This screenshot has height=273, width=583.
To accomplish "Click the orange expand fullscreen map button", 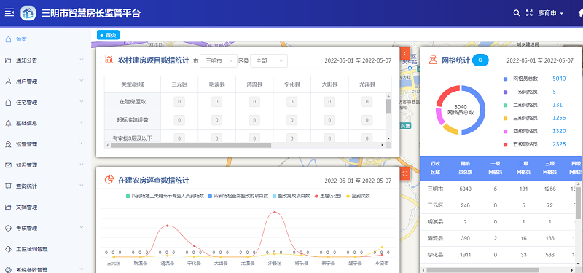I will click(405, 173).
